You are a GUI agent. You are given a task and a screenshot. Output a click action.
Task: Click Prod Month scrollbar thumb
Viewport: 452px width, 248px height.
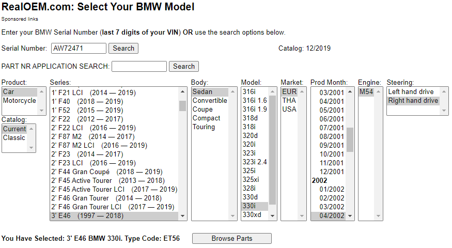tap(350, 139)
